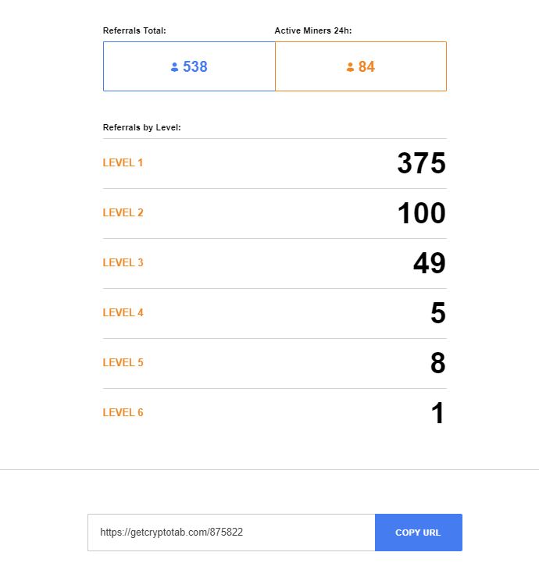This screenshot has width=539, height=570.
Task: Click the referral URL input field
Action: 231,533
